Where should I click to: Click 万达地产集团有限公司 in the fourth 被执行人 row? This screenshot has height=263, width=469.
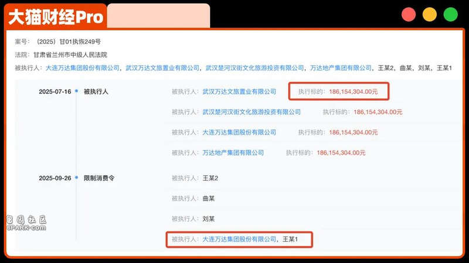coord(233,152)
